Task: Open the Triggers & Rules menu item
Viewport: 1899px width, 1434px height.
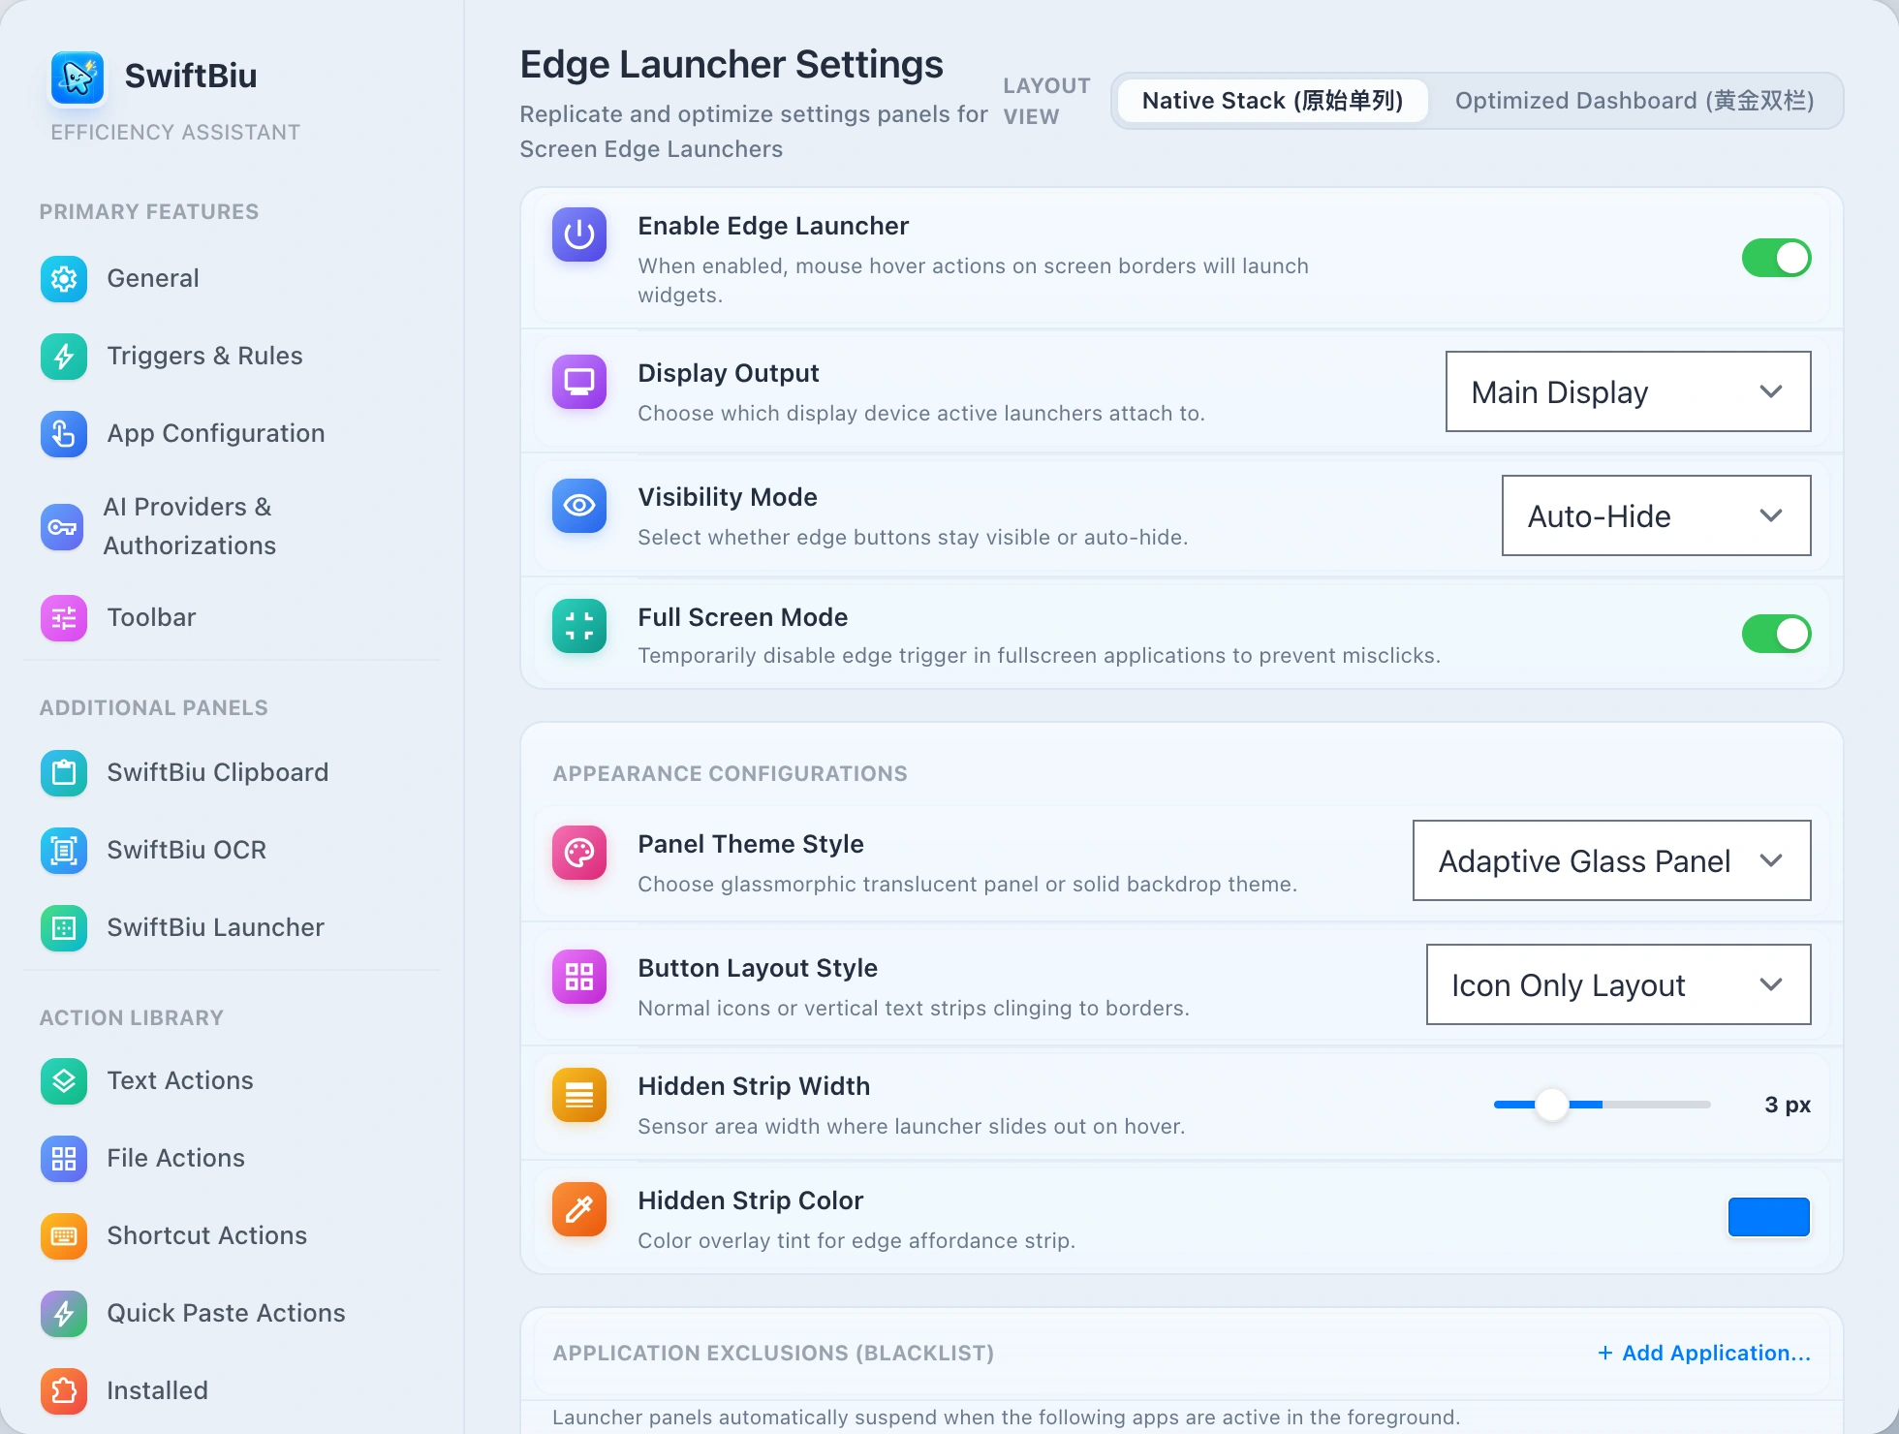Action: click(x=233, y=357)
